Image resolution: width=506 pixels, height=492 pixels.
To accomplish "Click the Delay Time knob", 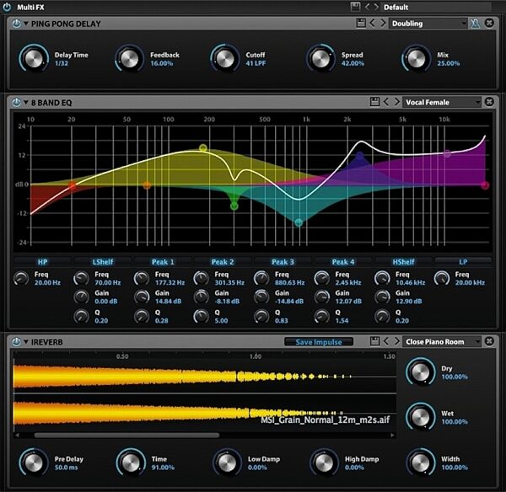I will click(34, 59).
